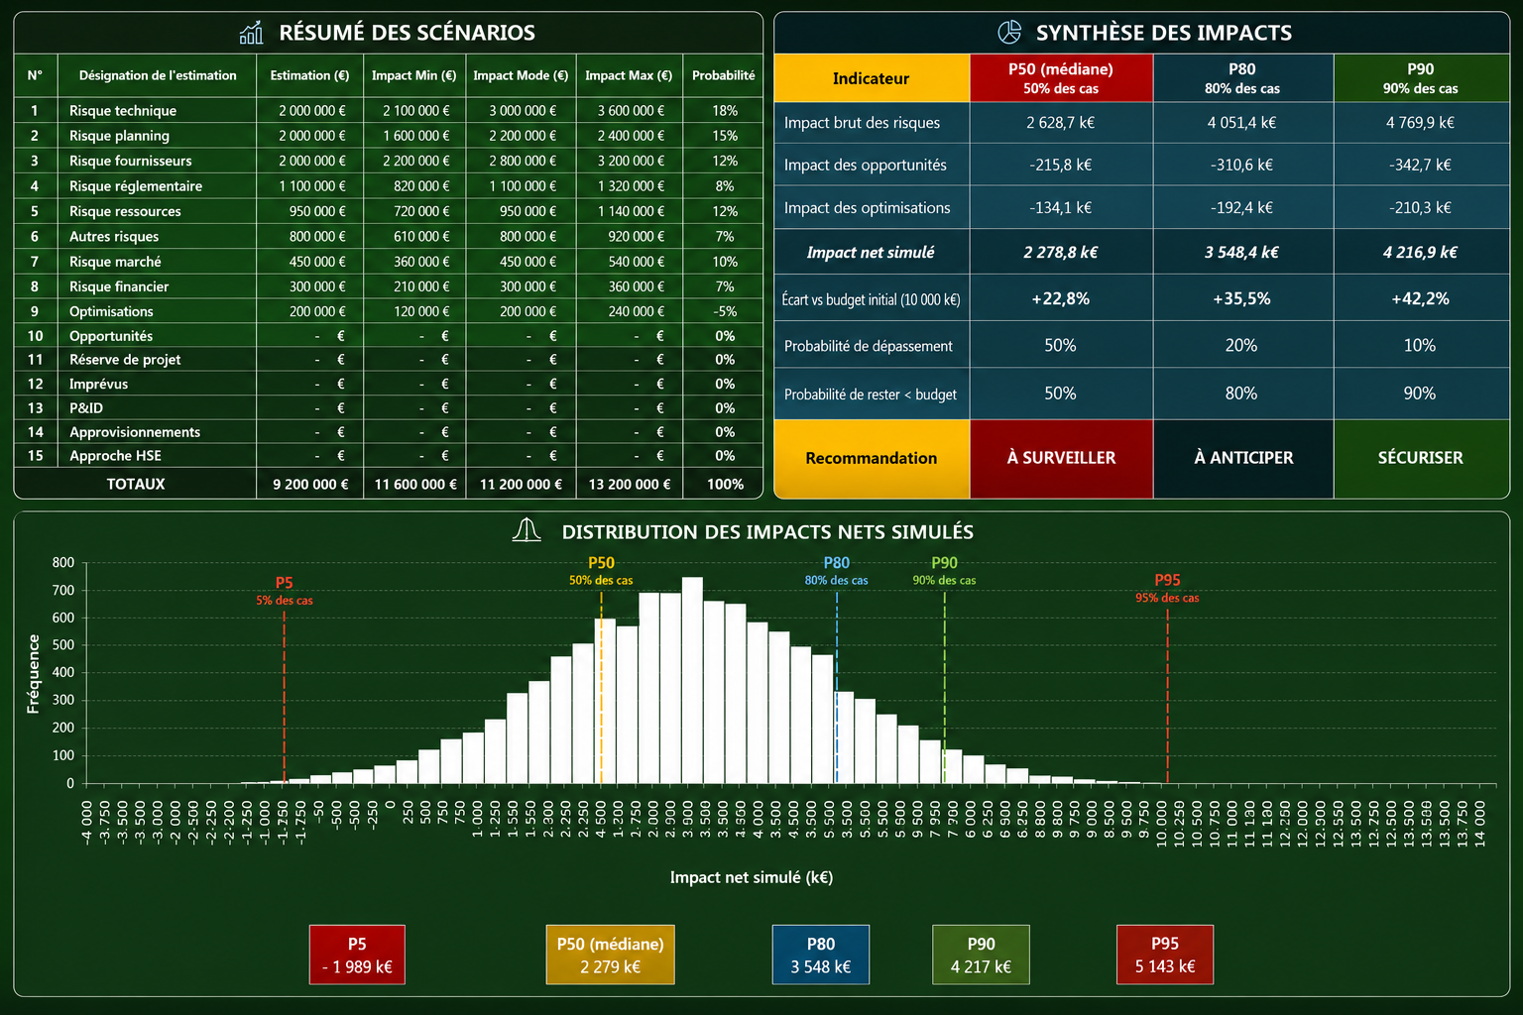Click the 3 600 000 € impact max cell
This screenshot has height=1015, width=1523.
tap(631, 111)
